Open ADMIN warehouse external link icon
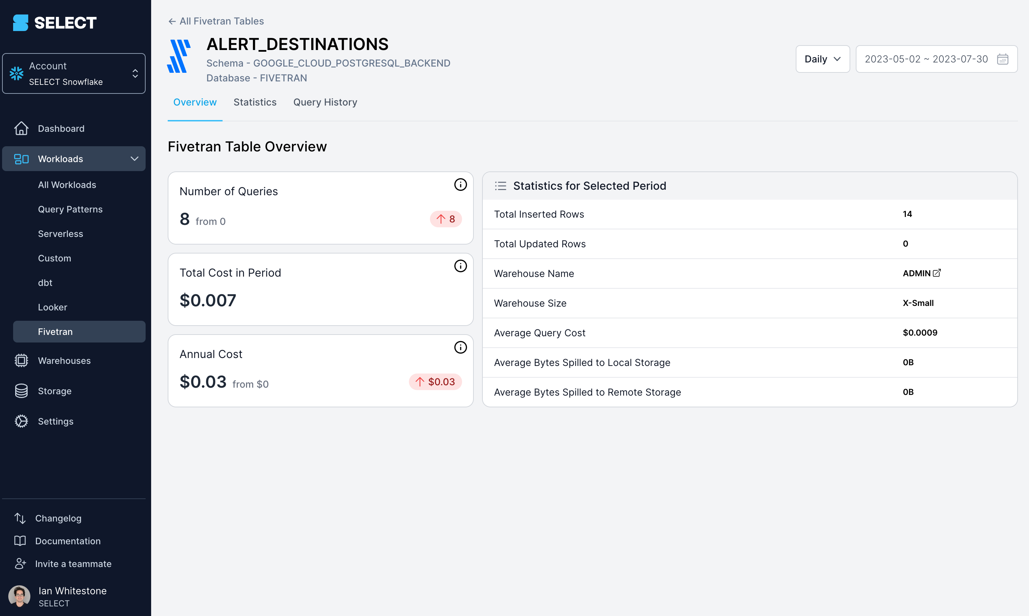The width and height of the screenshot is (1029, 616). click(937, 273)
